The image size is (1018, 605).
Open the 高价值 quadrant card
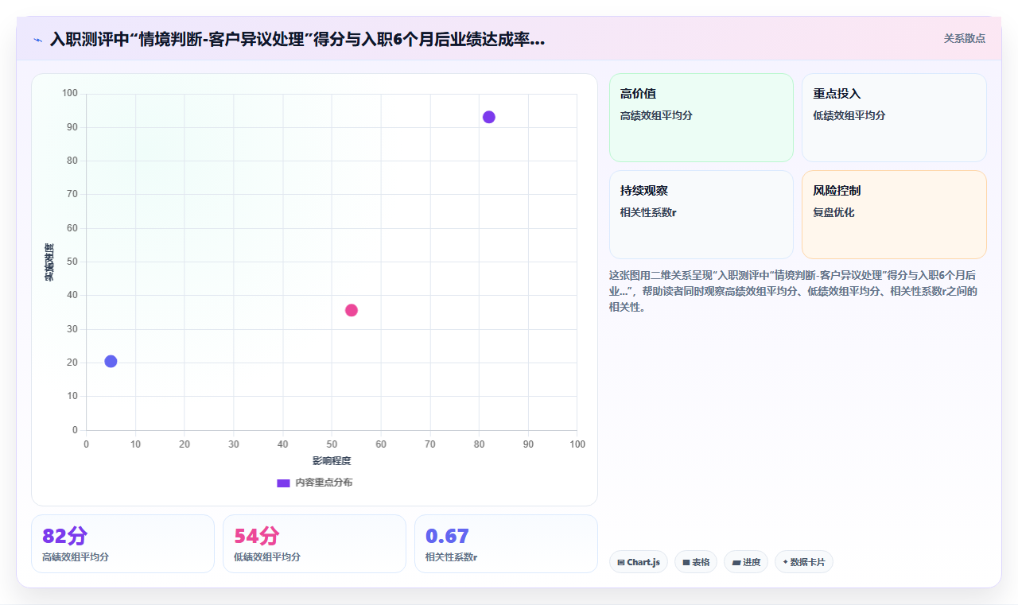pos(701,118)
